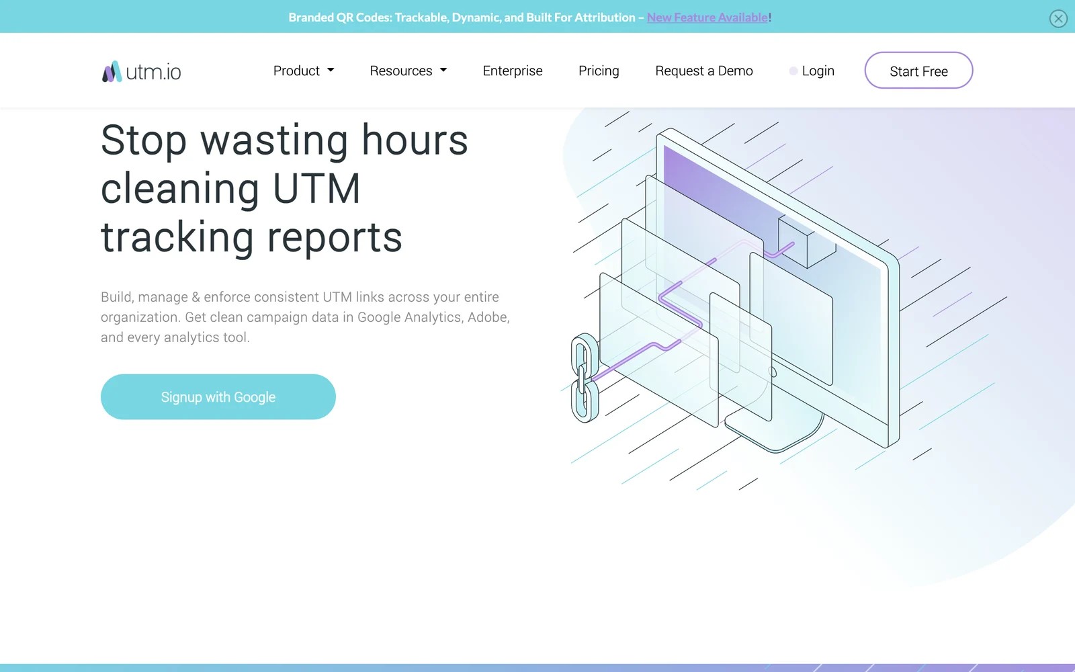1075x672 pixels.
Task: Select Request a Demo
Action: pyautogui.click(x=704, y=71)
